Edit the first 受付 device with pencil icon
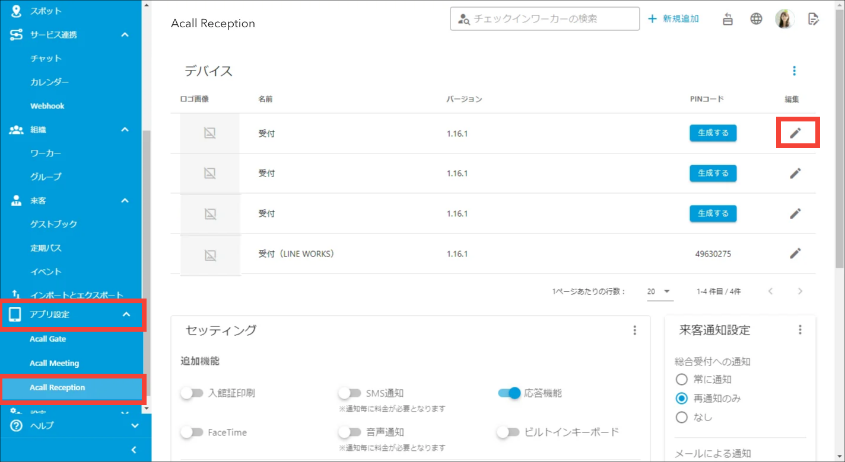 point(795,133)
